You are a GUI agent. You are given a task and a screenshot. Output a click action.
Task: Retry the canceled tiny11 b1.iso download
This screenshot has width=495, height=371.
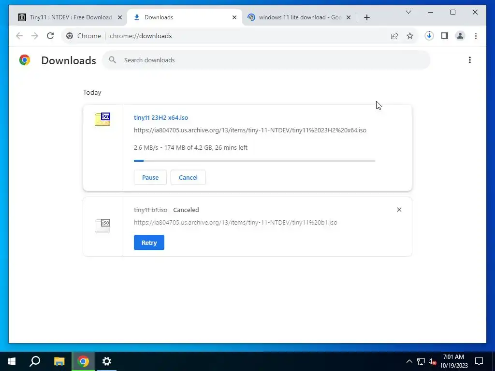click(x=149, y=243)
